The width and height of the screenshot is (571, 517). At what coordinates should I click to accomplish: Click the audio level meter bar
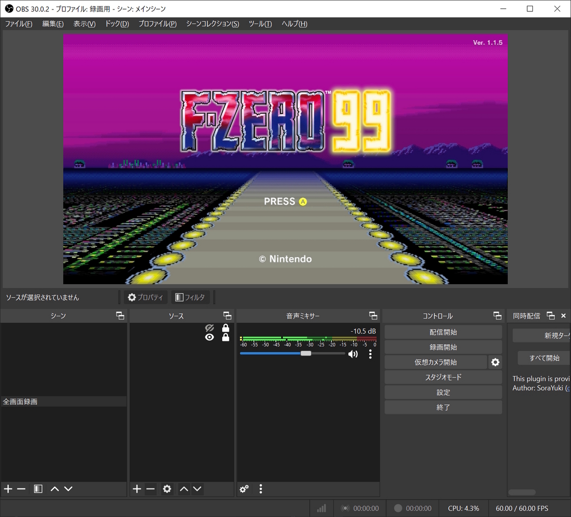pos(308,339)
